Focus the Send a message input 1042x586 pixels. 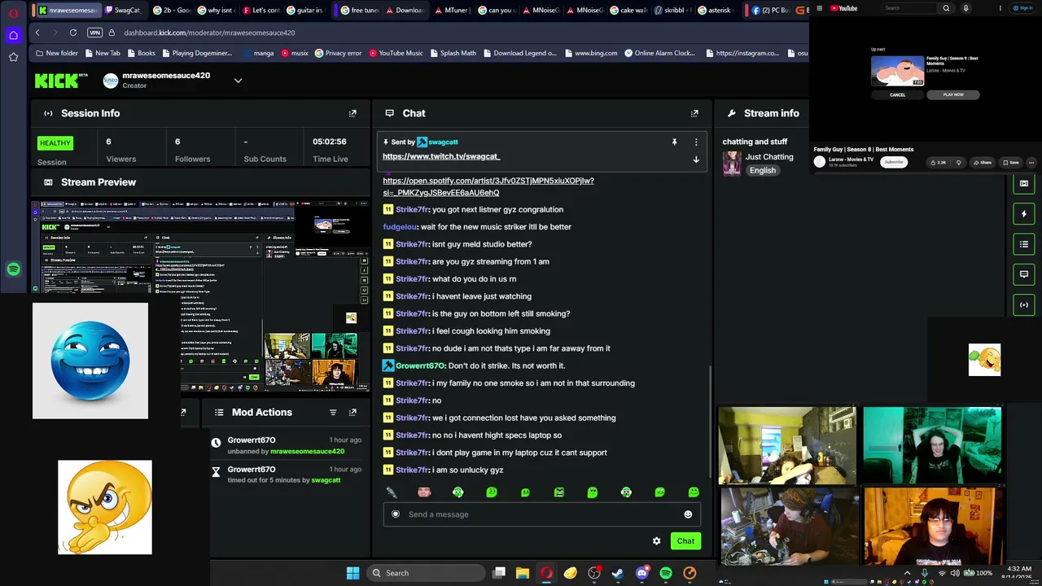point(542,514)
